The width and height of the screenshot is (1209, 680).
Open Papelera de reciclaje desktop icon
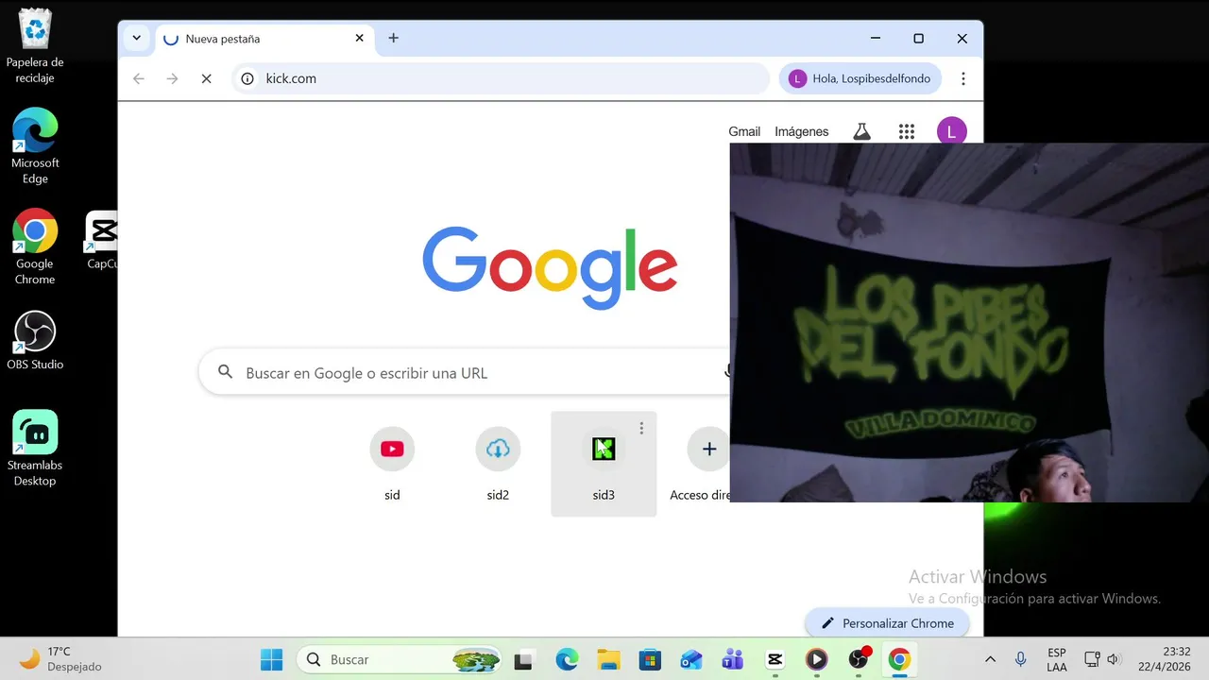pos(35,45)
